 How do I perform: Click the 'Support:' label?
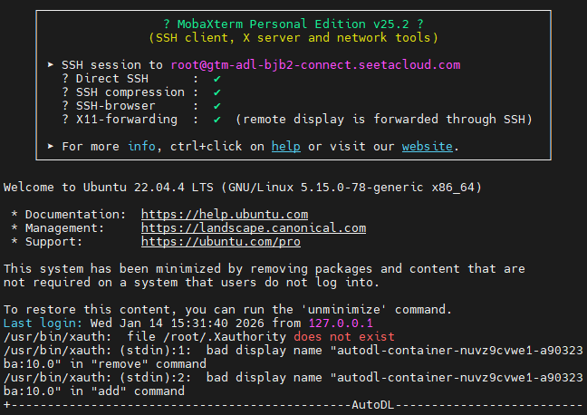click(x=53, y=242)
